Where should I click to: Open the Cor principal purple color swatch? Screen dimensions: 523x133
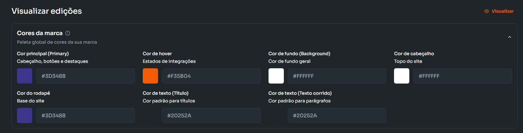pos(25,76)
